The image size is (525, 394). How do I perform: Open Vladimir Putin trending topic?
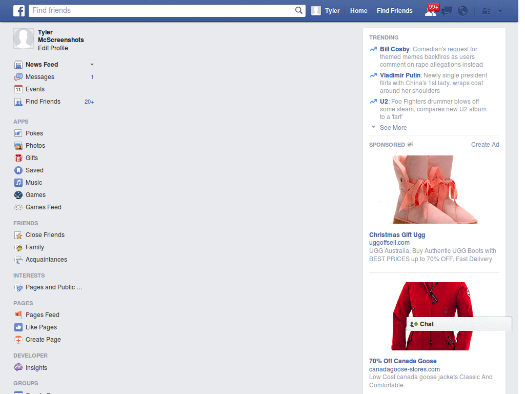[400, 75]
